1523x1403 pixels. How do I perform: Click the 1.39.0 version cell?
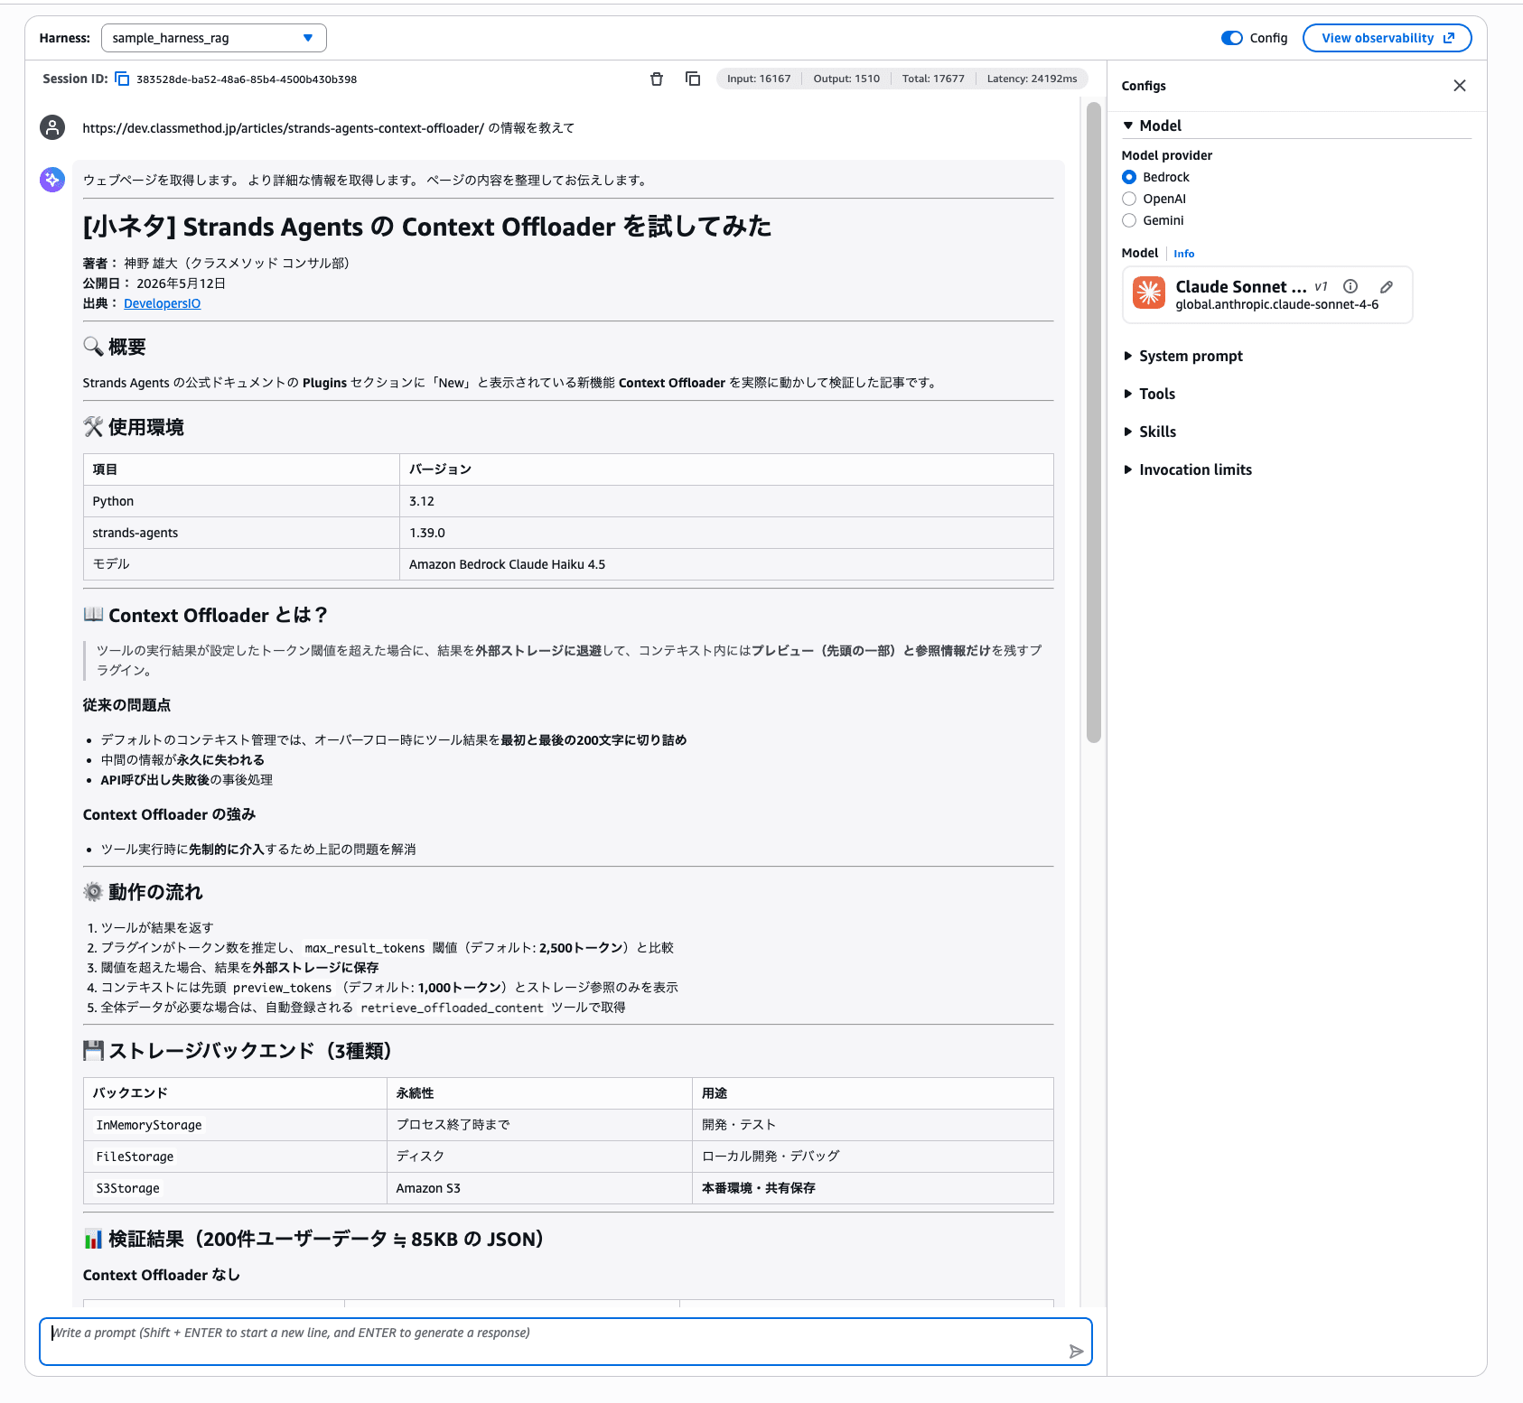[x=726, y=533]
